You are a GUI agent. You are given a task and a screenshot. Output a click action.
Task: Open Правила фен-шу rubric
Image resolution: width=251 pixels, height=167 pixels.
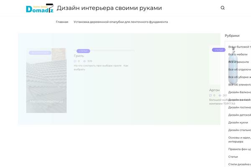239,149
